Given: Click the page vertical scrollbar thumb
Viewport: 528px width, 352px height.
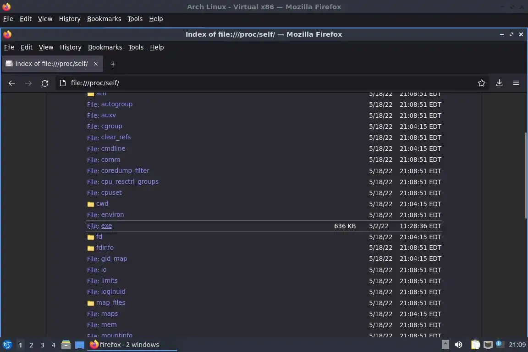Looking at the screenshot, I should coord(526,175).
